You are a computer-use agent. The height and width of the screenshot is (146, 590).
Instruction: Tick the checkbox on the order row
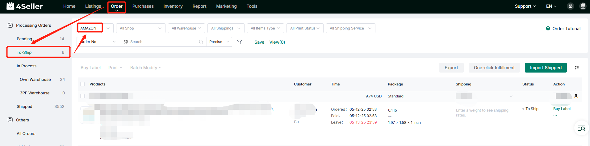(82, 96)
